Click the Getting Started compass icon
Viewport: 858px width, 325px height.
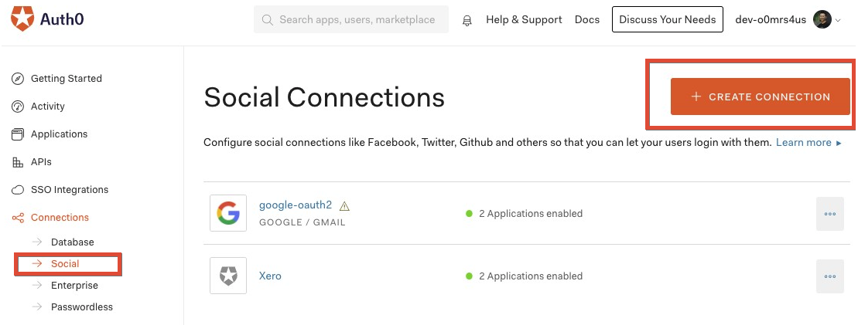pos(18,79)
